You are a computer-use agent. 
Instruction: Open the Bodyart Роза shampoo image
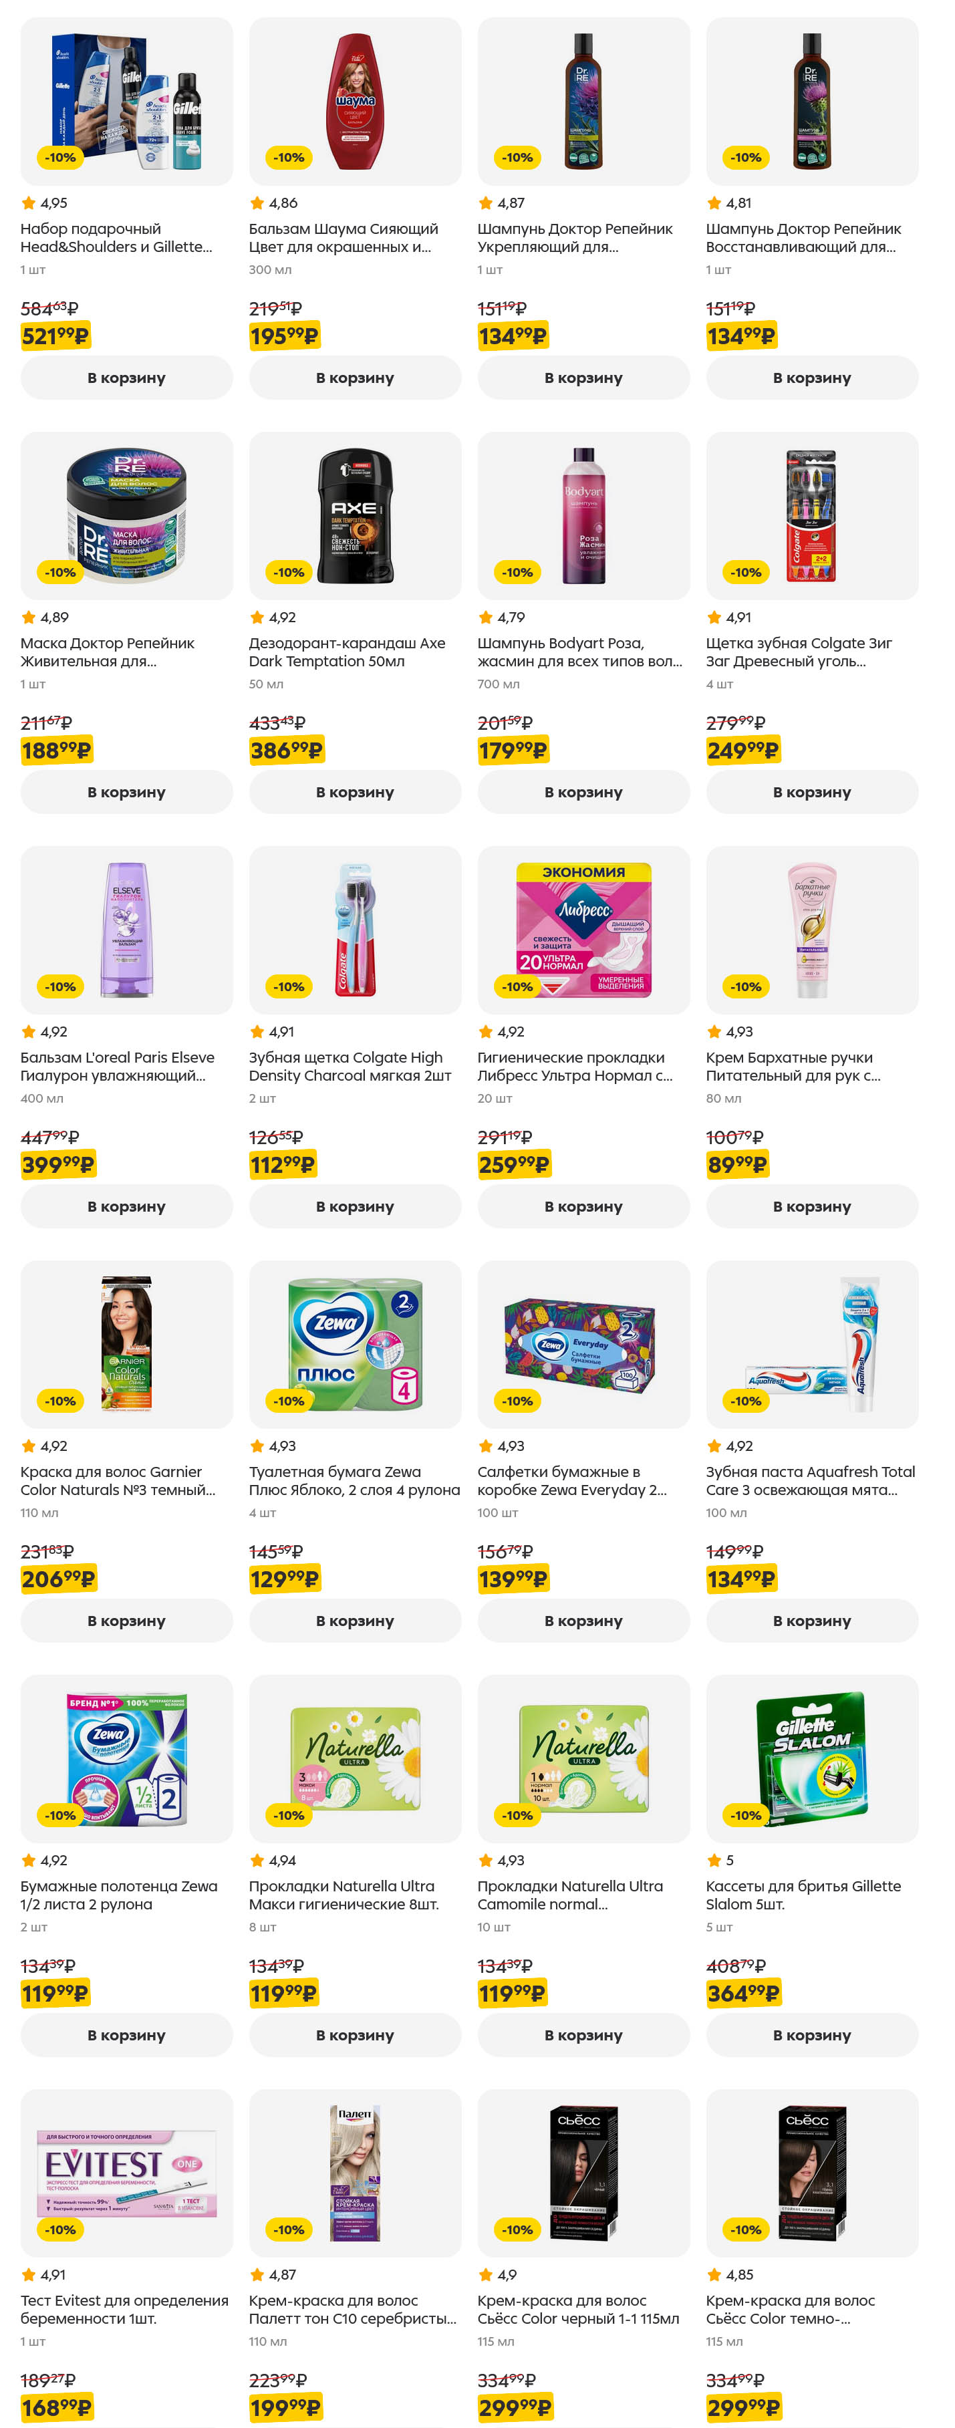(x=583, y=515)
